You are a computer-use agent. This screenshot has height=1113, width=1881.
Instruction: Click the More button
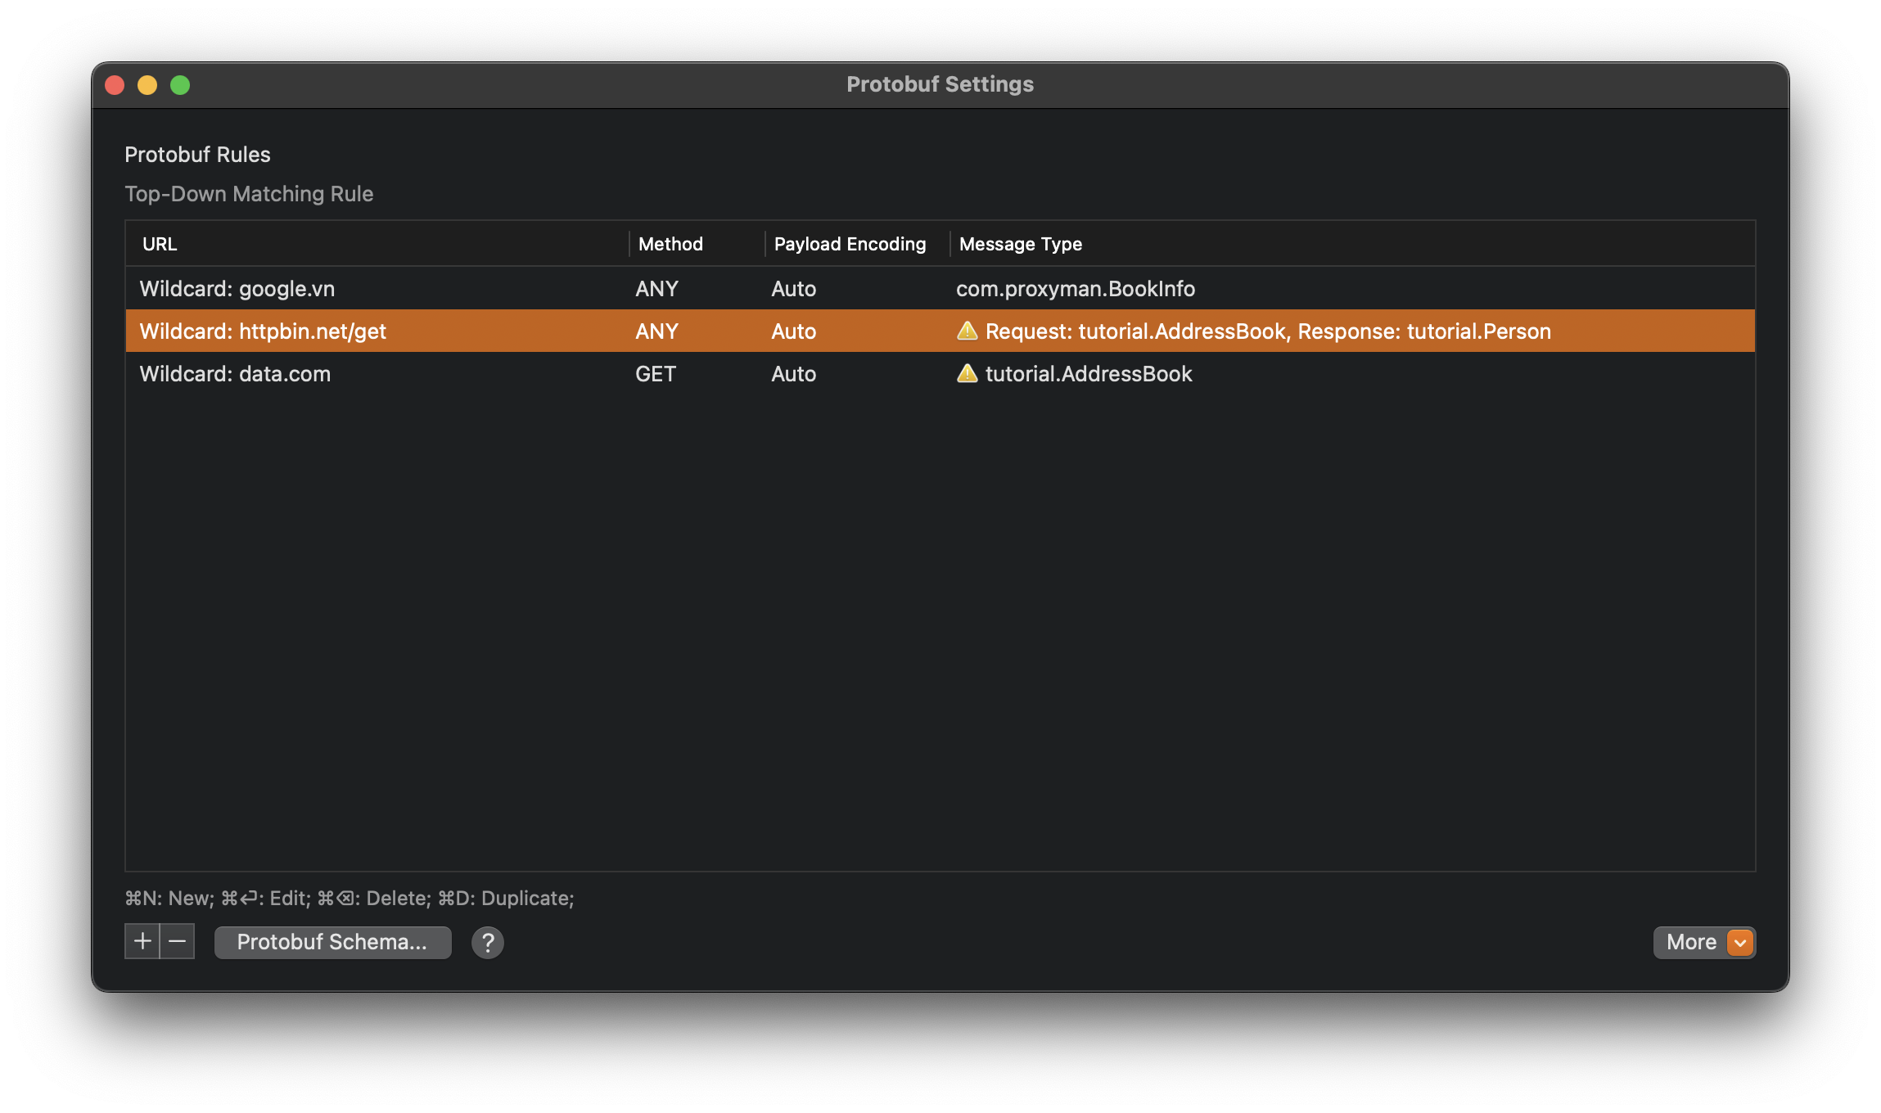tap(1692, 942)
